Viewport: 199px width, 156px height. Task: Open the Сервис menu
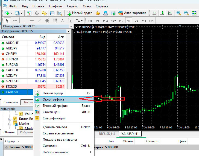click(72, 6)
